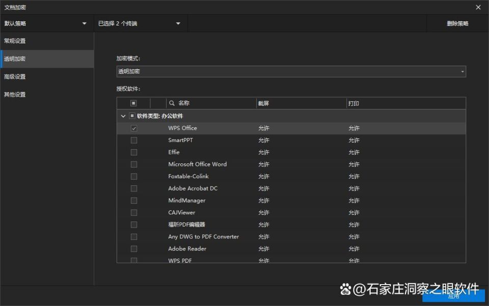Select the 福昕PDF编辑器 row name
This screenshot has width=489, height=306.
(x=186, y=225)
